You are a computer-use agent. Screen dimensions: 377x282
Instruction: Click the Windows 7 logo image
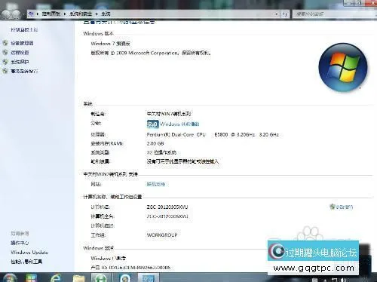343,67
